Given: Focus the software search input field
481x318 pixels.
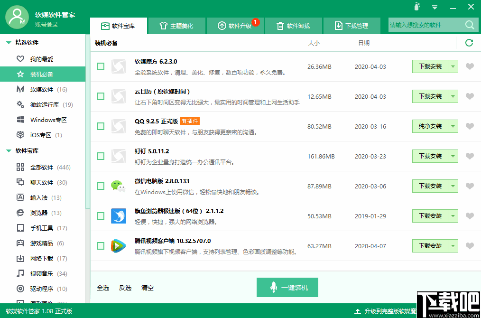Looking at the screenshot, I should (x=426, y=25).
